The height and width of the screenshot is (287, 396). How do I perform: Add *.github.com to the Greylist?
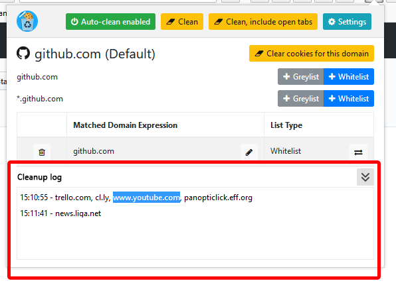tap(300, 99)
